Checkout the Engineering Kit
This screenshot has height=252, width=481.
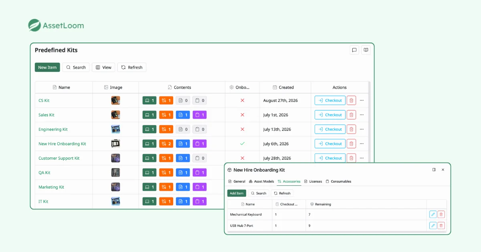pyautogui.click(x=330, y=129)
